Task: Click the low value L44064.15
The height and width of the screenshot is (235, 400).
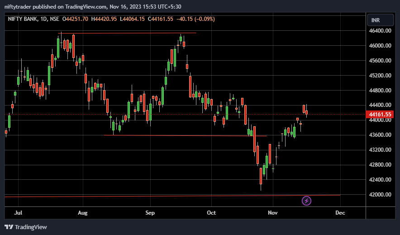Action: tap(132, 19)
